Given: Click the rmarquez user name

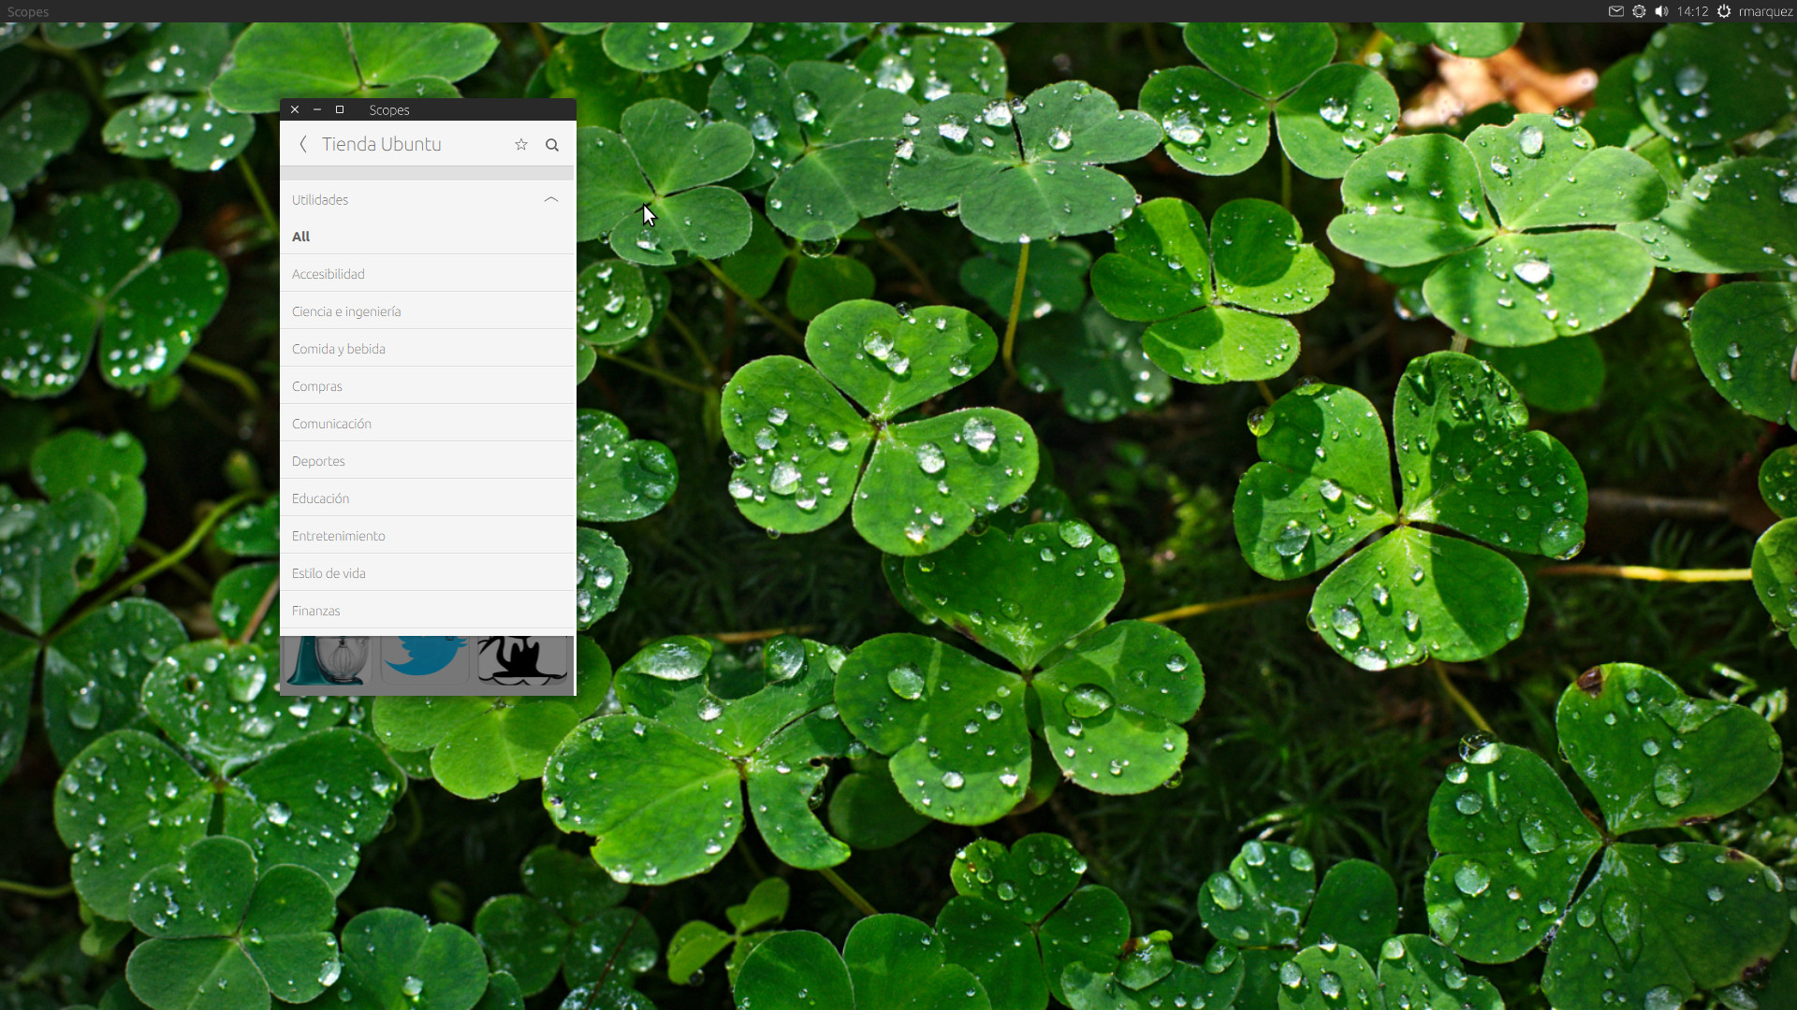Looking at the screenshot, I should (x=1765, y=11).
